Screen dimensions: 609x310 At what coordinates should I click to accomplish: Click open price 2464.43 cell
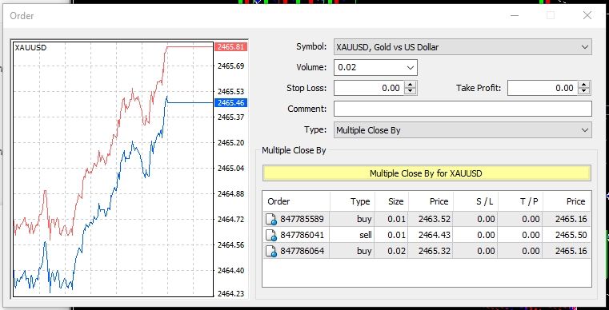[431, 235]
